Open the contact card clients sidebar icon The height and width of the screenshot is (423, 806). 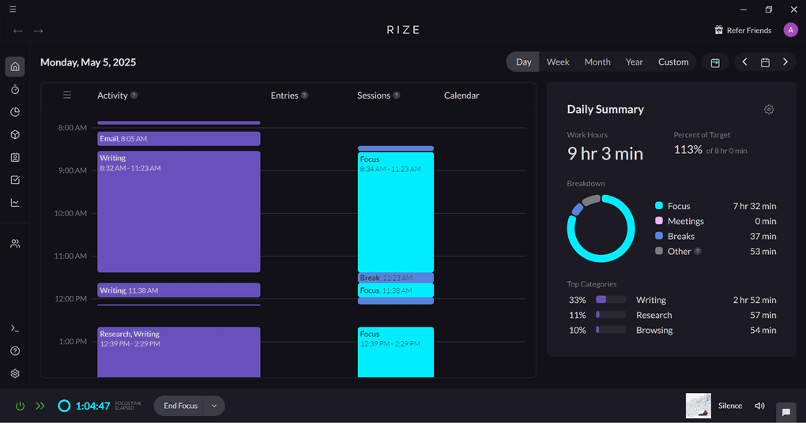point(15,158)
